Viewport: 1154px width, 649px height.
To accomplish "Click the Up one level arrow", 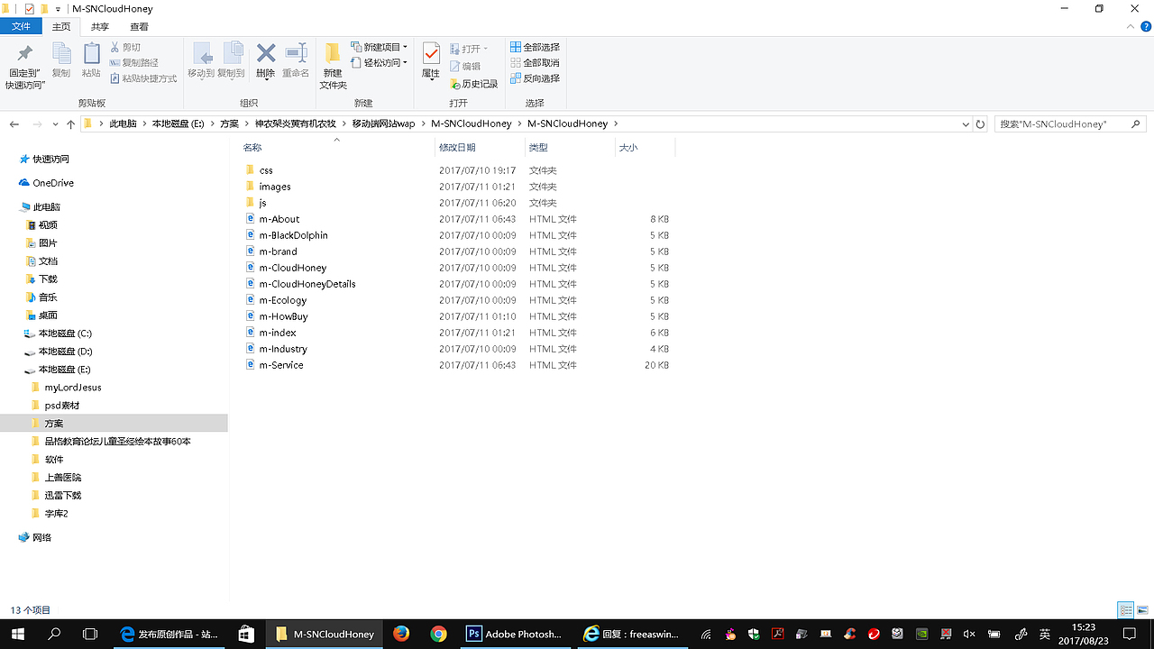I will (70, 123).
